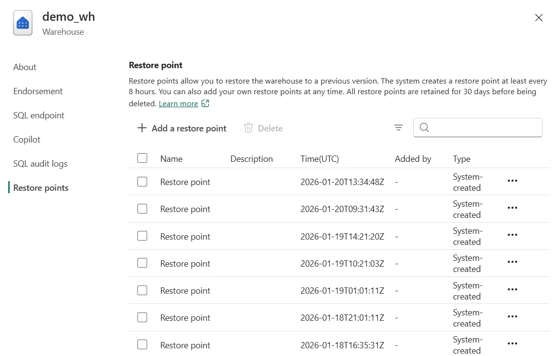The image size is (557, 356).
Task: Click the demo_wh warehouse icon
Action: point(23,23)
